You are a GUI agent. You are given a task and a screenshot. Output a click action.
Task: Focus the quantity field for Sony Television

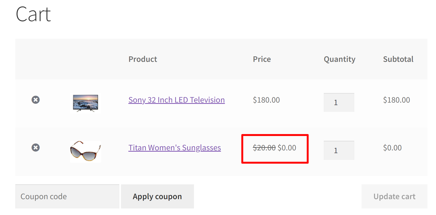pyautogui.click(x=339, y=103)
